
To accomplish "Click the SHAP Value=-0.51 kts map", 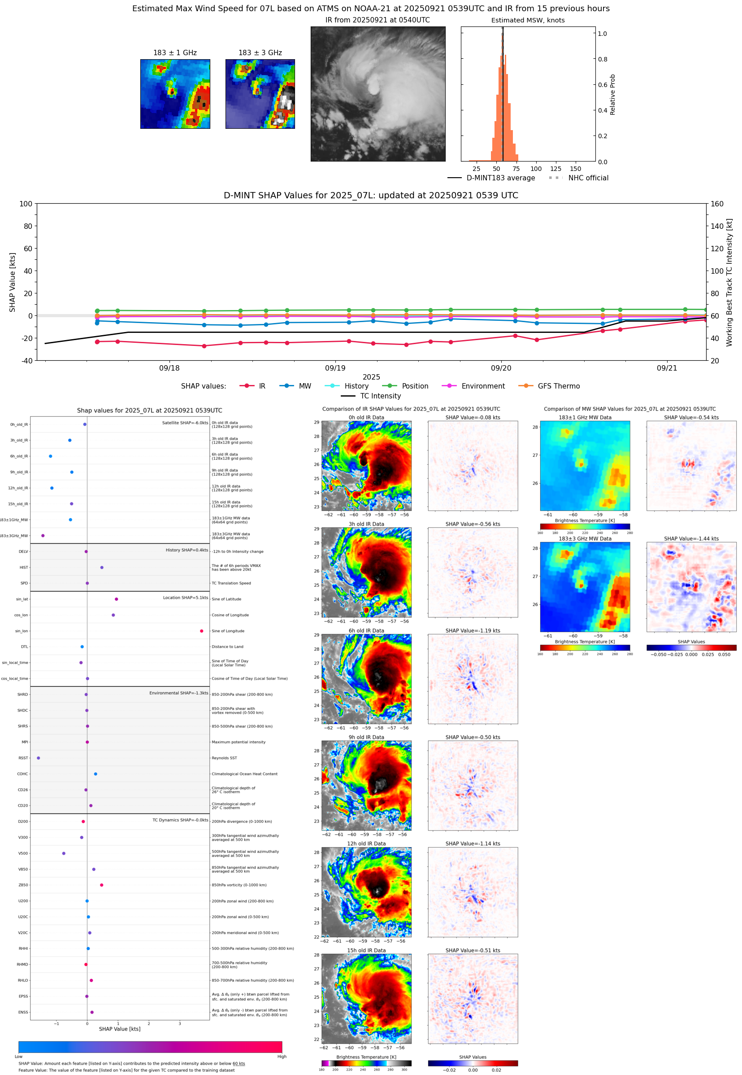I will coord(473,999).
